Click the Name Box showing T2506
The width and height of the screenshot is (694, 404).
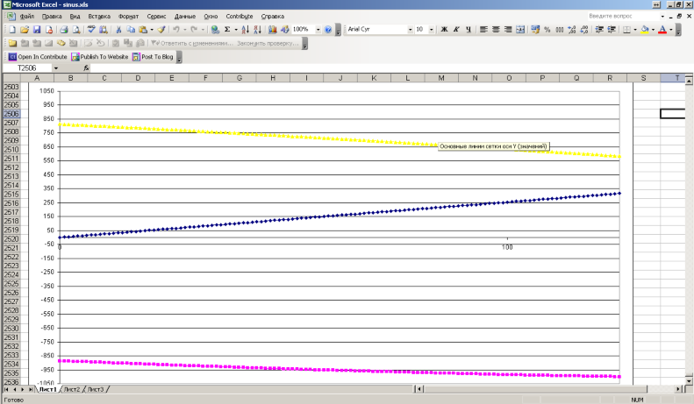[x=28, y=67]
